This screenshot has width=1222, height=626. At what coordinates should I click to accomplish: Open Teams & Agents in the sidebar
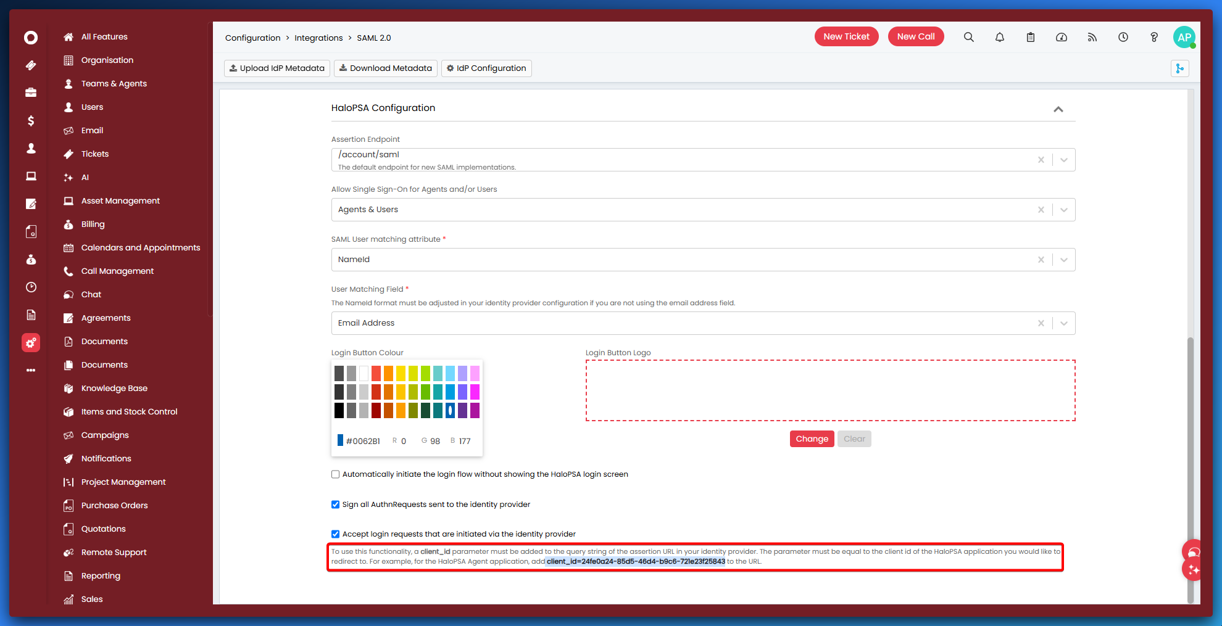(x=114, y=84)
